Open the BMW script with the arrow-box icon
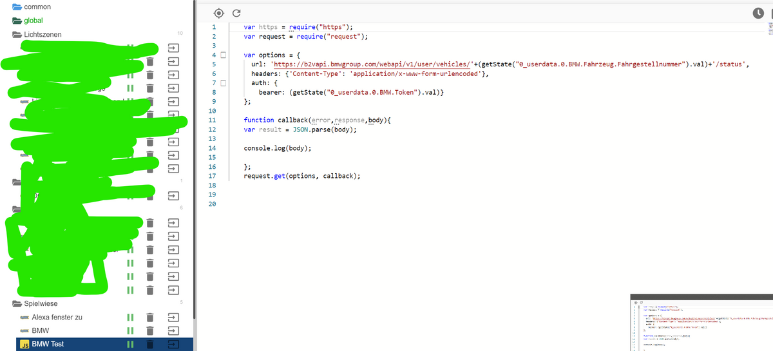 click(x=174, y=330)
